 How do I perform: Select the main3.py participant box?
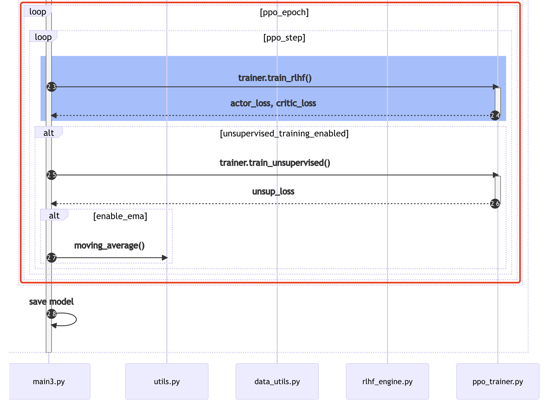[x=49, y=381]
